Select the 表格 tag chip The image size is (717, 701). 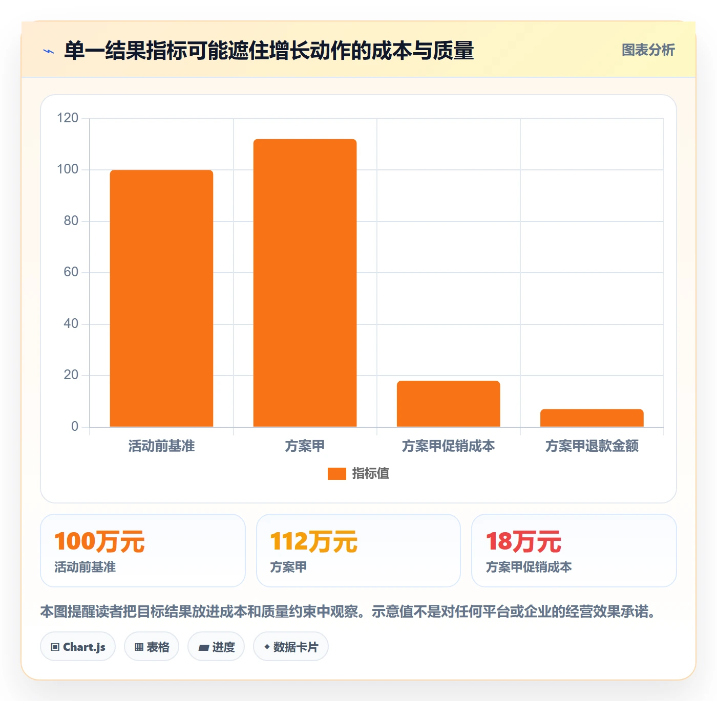(152, 647)
